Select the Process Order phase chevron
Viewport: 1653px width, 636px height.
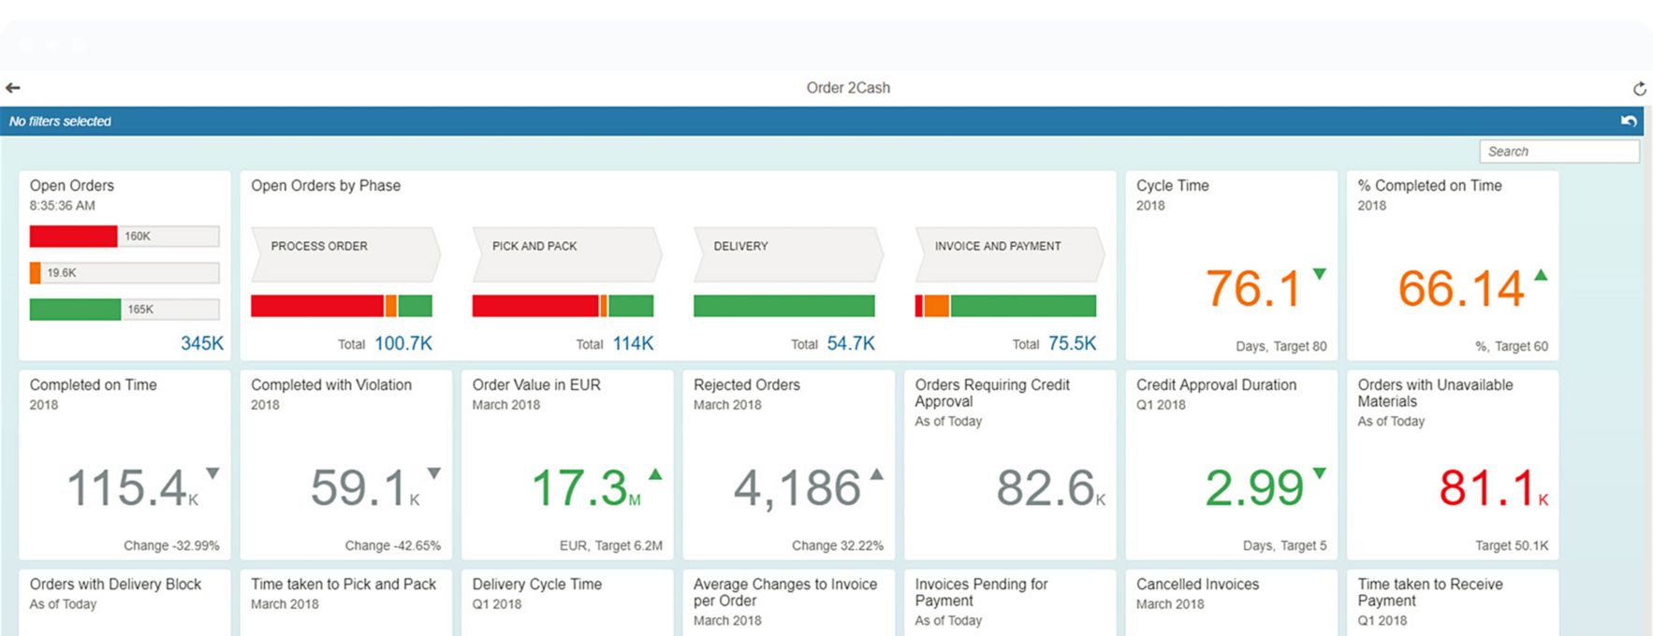point(345,253)
